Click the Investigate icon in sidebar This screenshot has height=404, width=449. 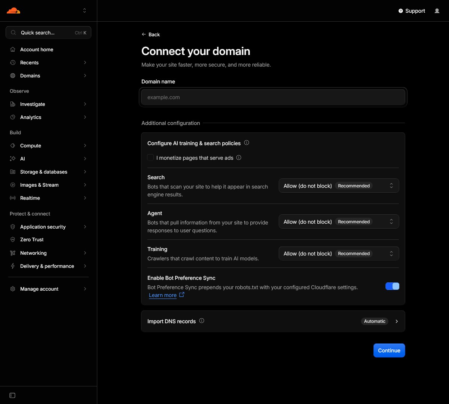click(x=13, y=104)
